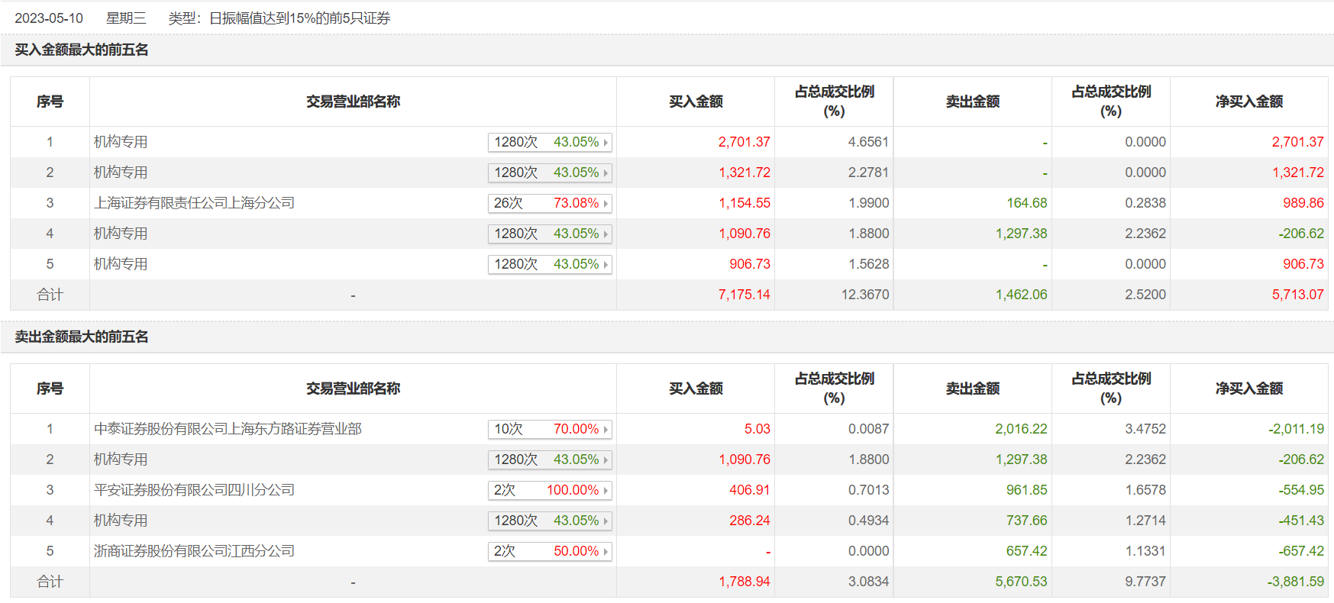Image resolution: width=1334 pixels, height=603 pixels.
Task: Click the arrow beside 100.00% for 平安证券
Action: tap(606, 491)
